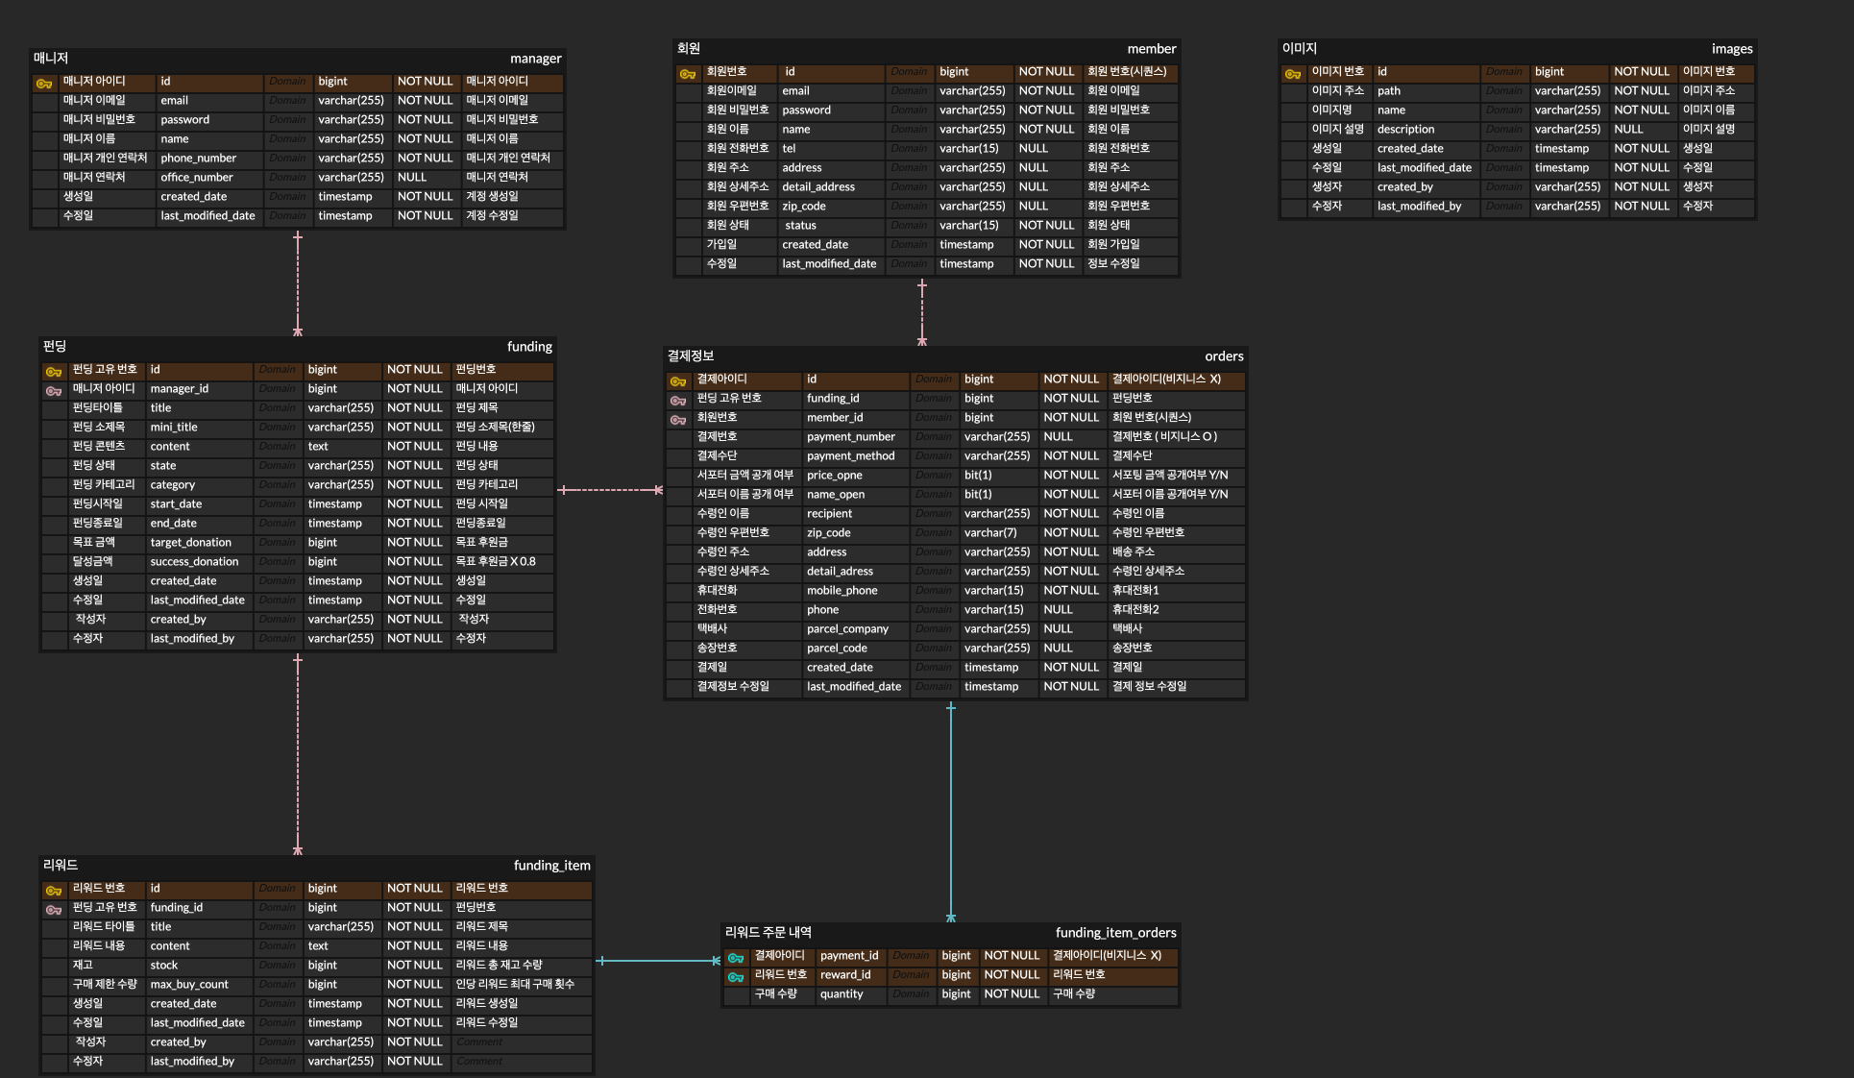Click the success_donation column in funding table
The width and height of the screenshot is (1854, 1078).
pos(194,562)
